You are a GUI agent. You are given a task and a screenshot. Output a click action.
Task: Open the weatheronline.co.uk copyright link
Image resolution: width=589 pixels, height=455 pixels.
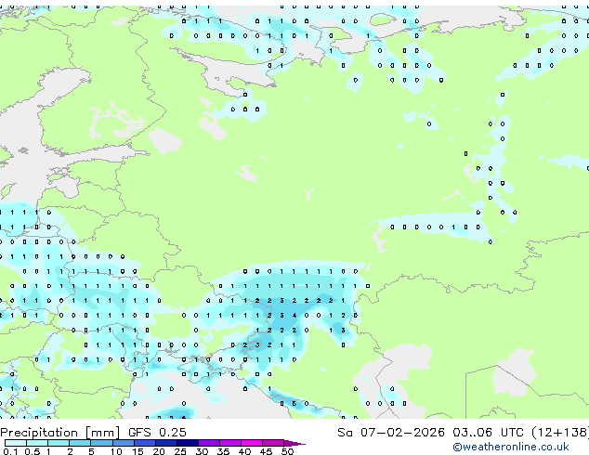pos(511,447)
